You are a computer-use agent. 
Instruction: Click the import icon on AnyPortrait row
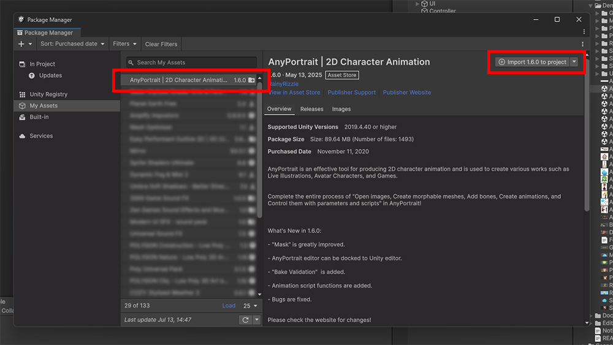pos(251,80)
